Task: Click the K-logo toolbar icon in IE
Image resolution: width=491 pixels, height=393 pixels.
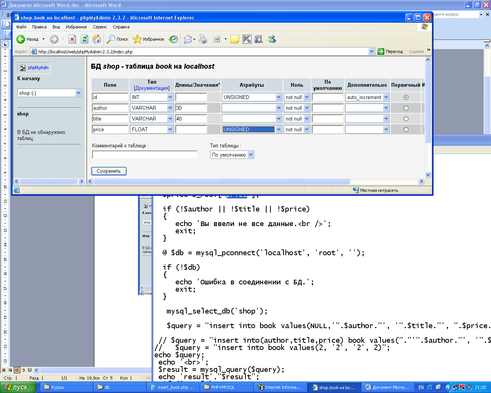Action: pyautogui.click(x=247, y=39)
